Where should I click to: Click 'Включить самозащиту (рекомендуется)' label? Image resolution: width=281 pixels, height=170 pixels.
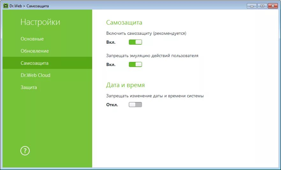coord(146,33)
